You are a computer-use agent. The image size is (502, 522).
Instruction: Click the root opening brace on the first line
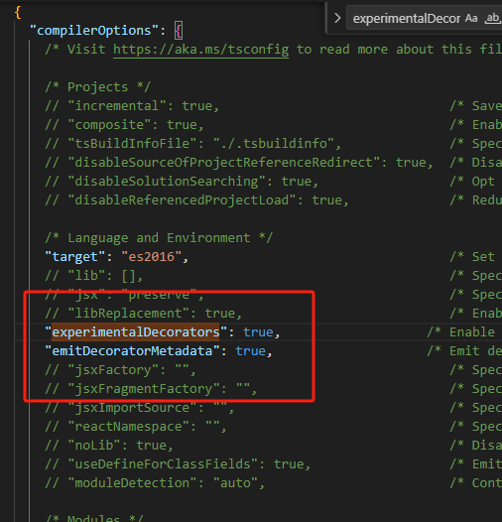(x=18, y=12)
